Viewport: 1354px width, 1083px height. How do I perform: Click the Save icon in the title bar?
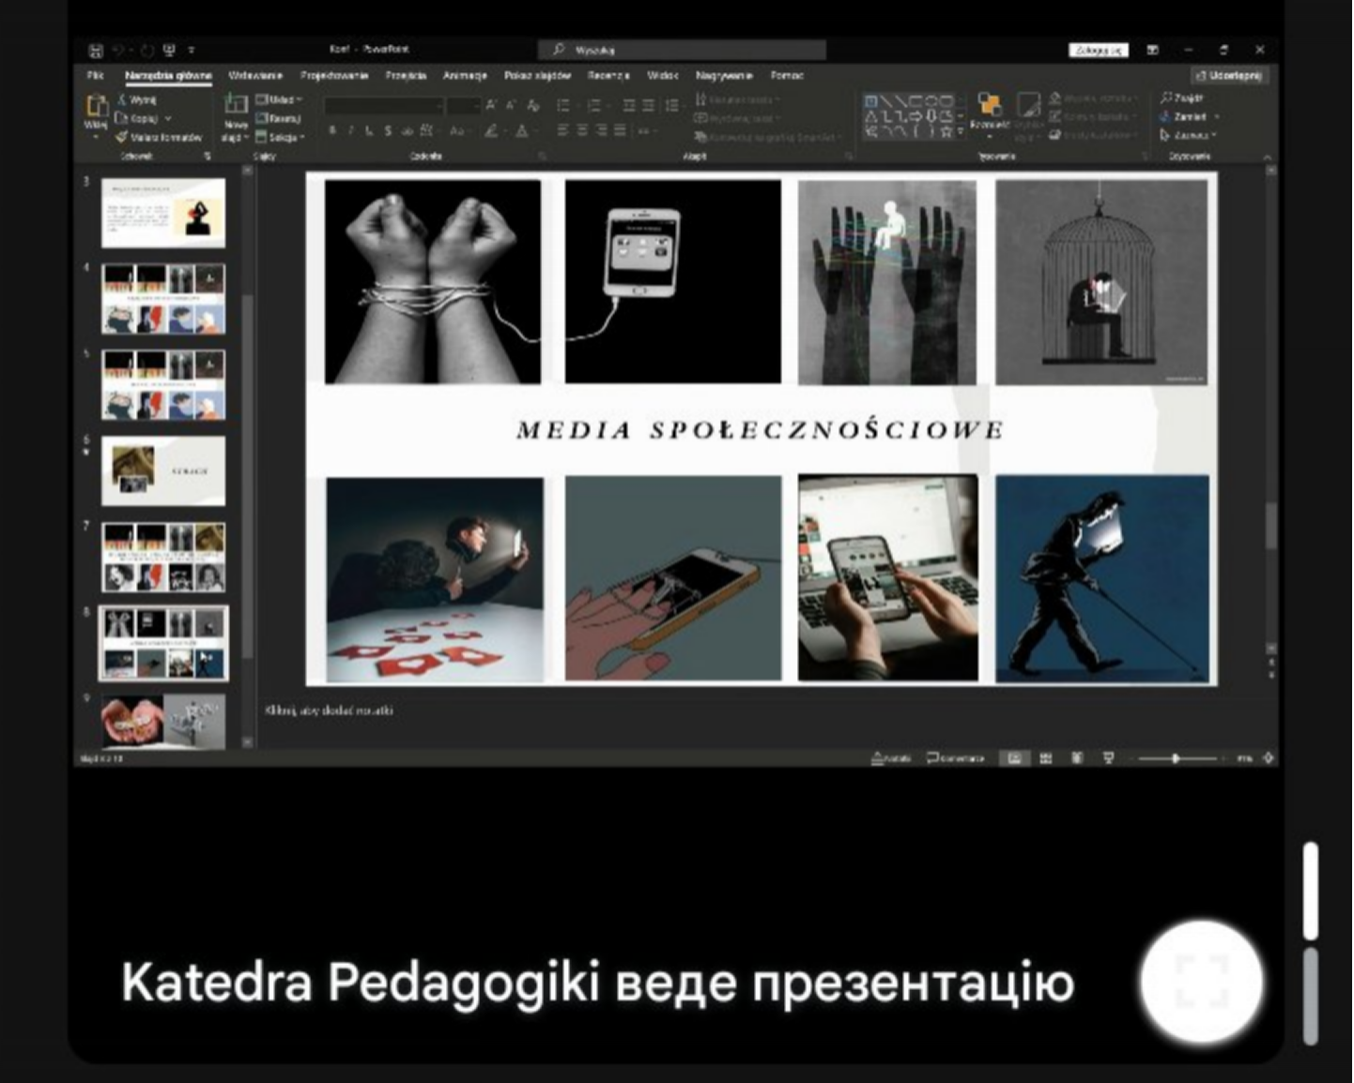(x=95, y=51)
